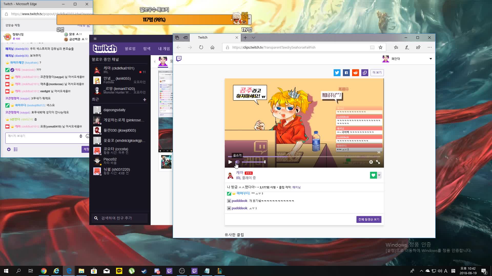Open 내 게임 tab in Twitch app
Screen dimensions: 492x276
click(x=164, y=49)
